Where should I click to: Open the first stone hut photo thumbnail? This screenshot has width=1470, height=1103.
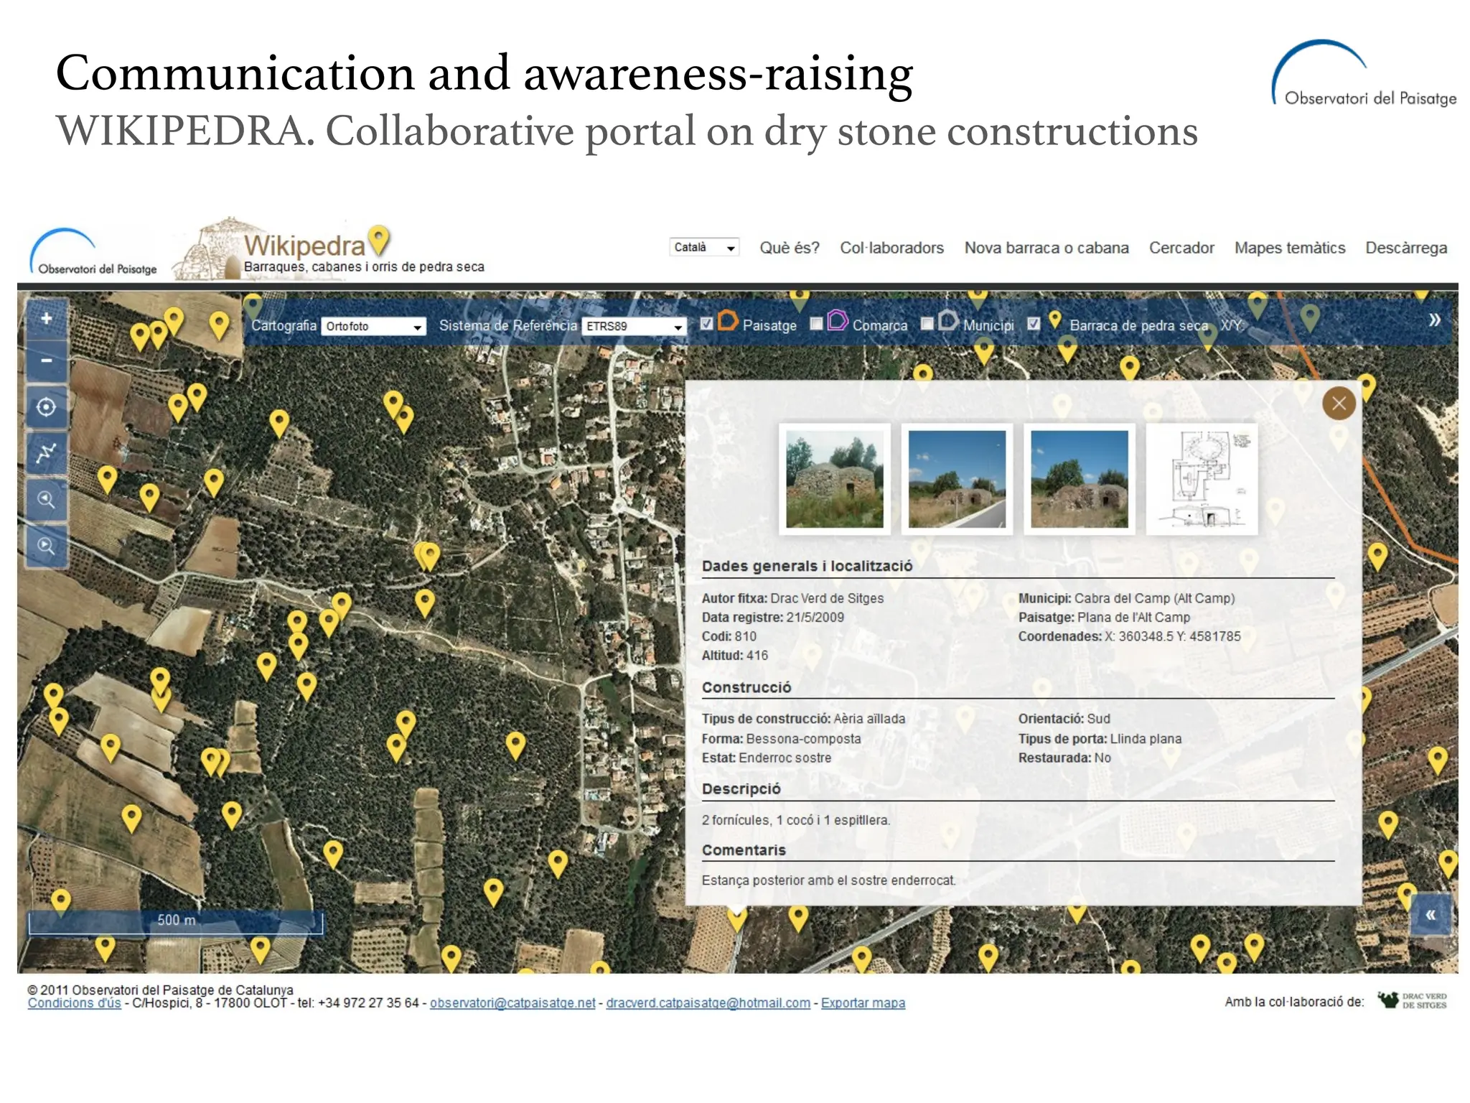pyautogui.click(x=835, y=479)
